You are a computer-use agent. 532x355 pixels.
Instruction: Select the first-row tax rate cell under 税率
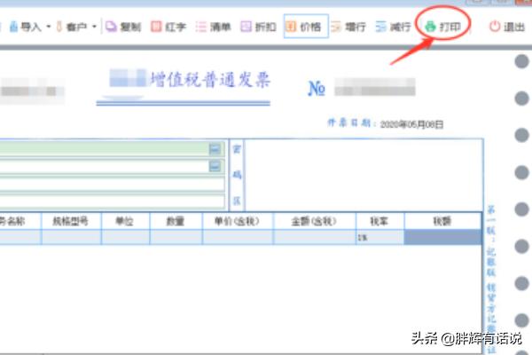[x=379, y=237]
